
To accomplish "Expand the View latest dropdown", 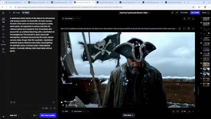I will (x=128, y=115).
